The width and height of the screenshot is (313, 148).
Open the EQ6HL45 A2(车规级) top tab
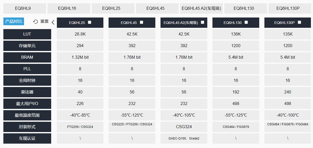point(201,8)
